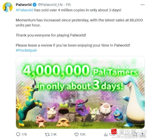
Task: Click the 2.1K retweet count
Action: pos(54,134)
